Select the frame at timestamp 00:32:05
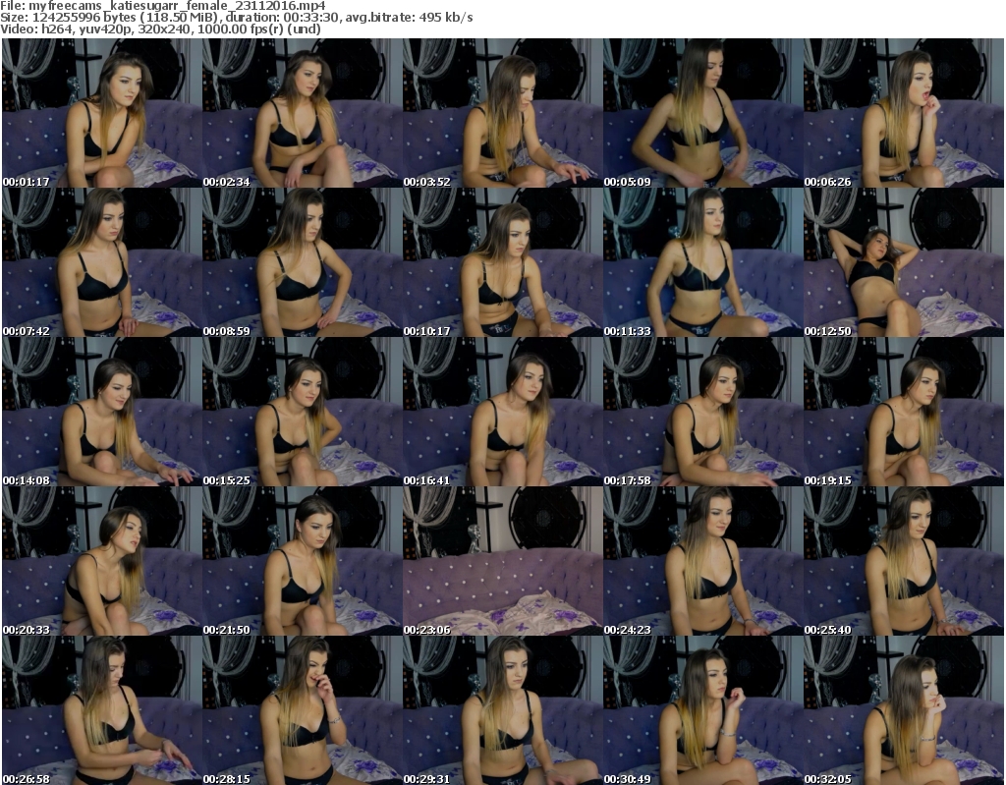The image size is (1006, 785). 904,710
